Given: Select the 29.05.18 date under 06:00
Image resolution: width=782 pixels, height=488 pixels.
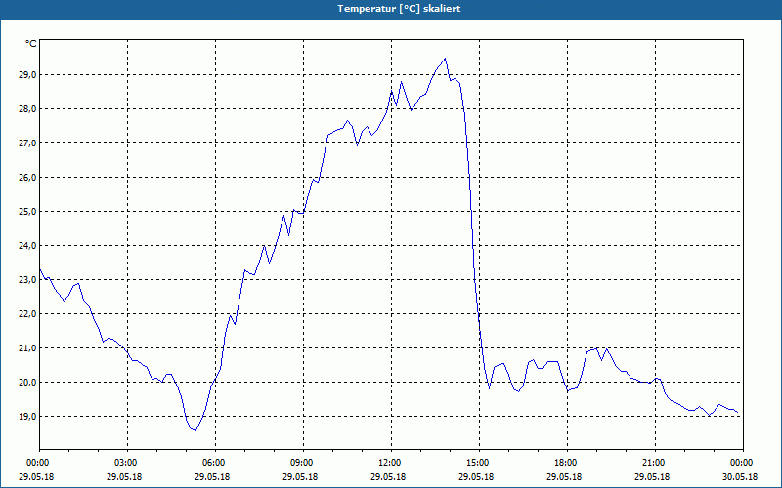Looking at the screenshot, I should pos(212,477).
